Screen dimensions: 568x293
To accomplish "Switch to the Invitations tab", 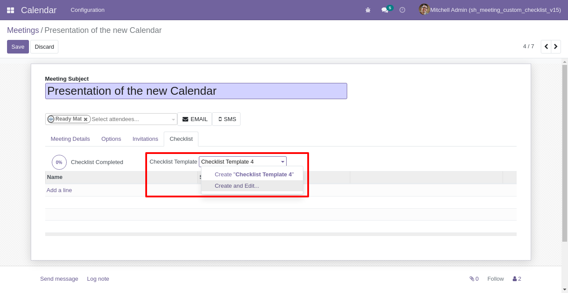I will coord(145,139).
